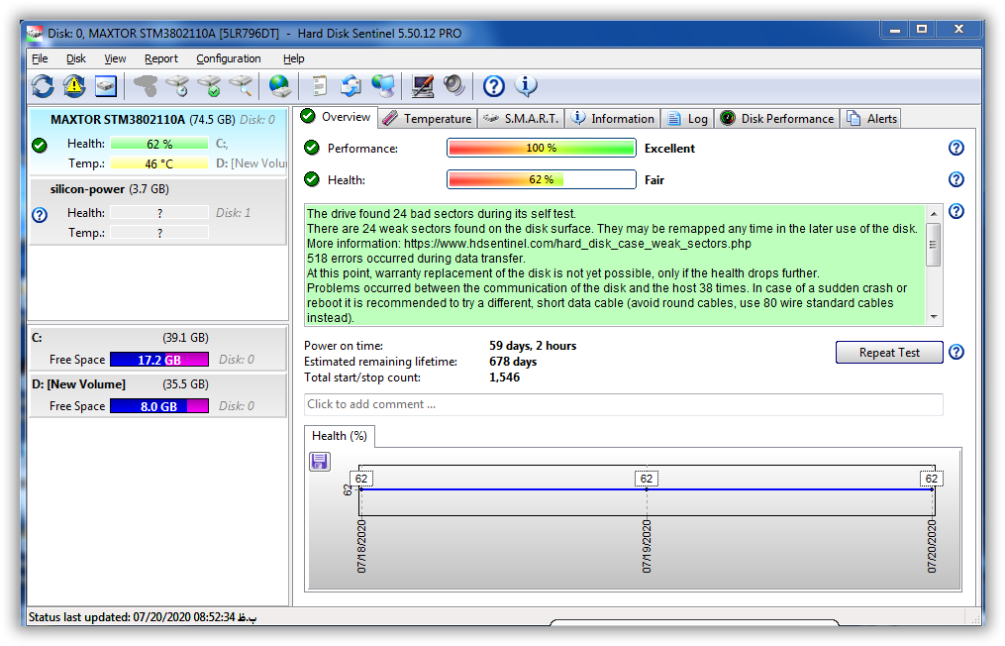Click the blue question mark toolbar icon
The height and width of the screenshot is (646, 1005).
pyautogui.click(x=493, y=86)
